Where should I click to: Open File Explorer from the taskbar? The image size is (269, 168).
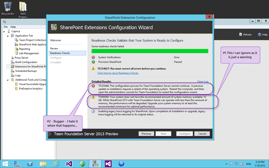point(43,164)
